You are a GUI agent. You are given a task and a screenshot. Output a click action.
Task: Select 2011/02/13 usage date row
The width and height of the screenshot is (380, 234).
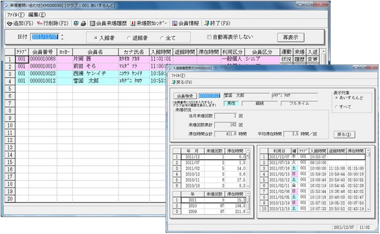point(316,174)
